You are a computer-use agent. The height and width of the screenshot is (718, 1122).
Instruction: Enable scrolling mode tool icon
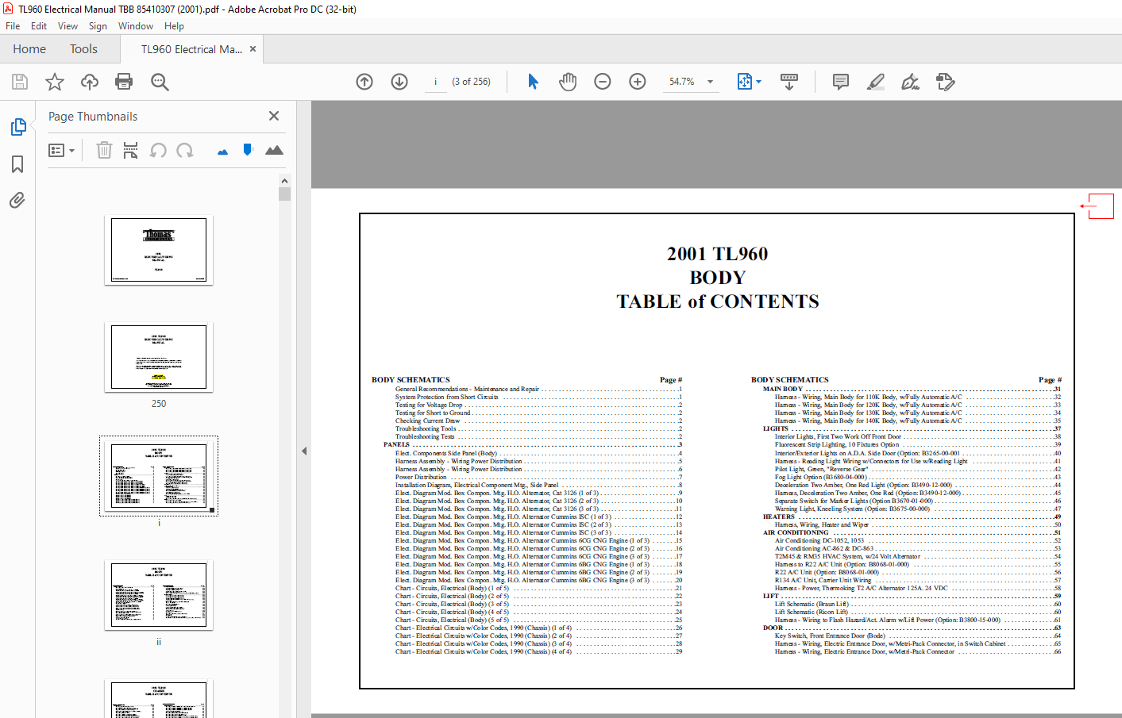789,82
